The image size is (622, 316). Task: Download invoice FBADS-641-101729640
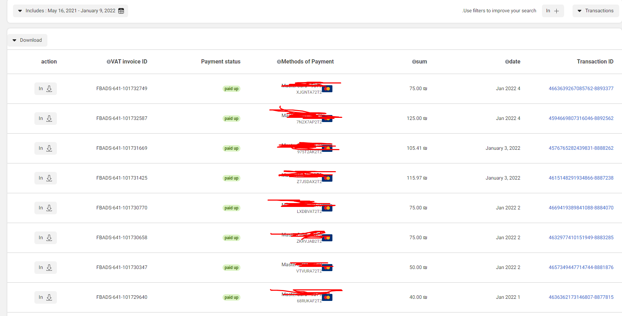[46, 297]
